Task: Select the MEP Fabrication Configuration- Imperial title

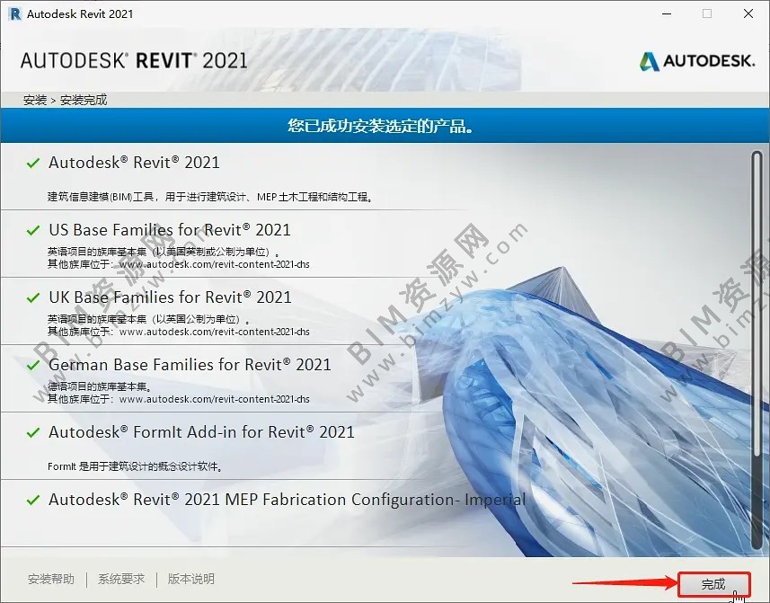Action: pyautogui.click(x=287, y=500)
